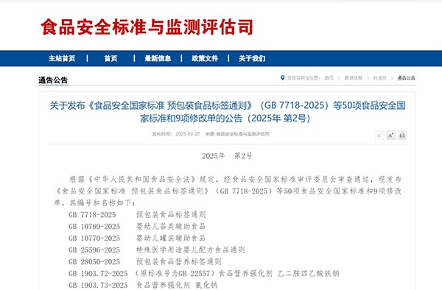
Task: Click the GB 7718-2025 预包装食品标签通则 entry
Action: (137, 215)
